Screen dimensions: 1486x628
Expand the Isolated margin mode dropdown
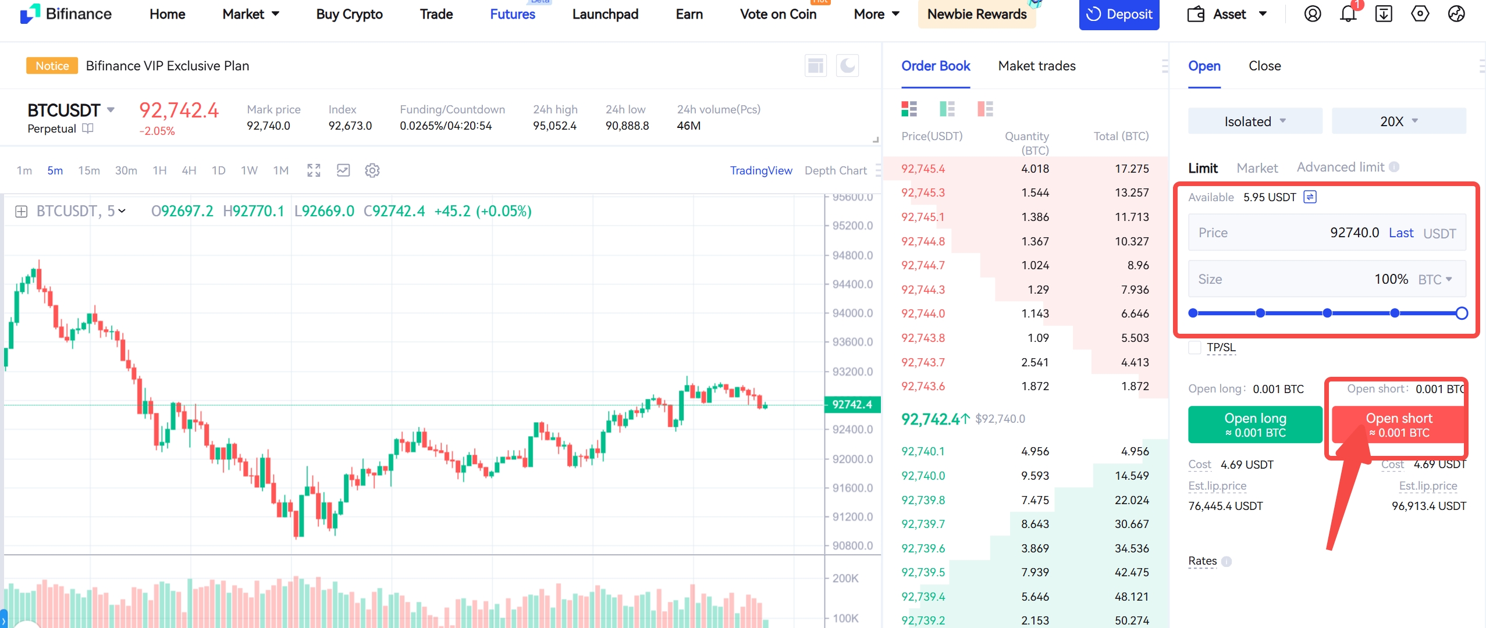(x=1255, y=121)
